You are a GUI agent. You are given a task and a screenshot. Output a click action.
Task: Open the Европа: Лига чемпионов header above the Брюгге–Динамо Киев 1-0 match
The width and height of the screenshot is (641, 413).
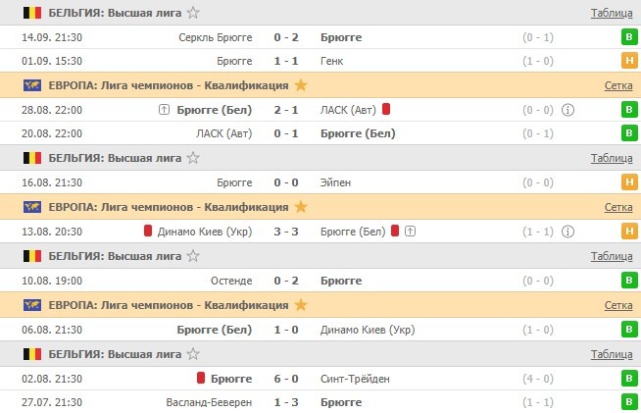pyautogui.click(x=168, y=305)
